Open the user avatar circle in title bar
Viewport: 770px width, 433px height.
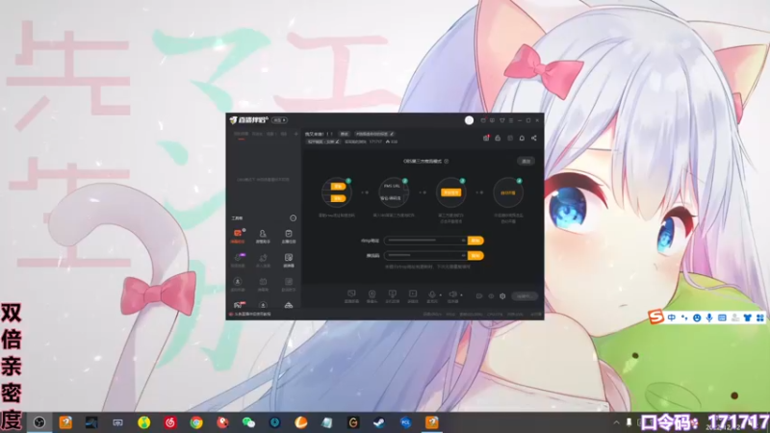[469, 120]
